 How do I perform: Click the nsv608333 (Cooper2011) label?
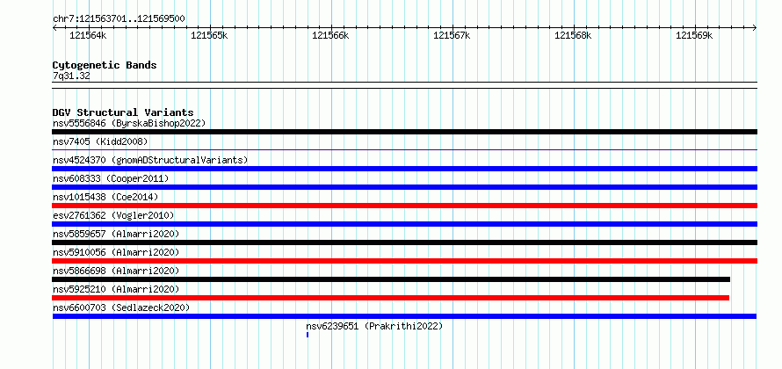click(111, 178)
